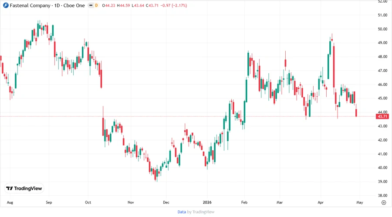The height and width of the screenshot is (217, 392).
Task: Click the 43.00 price axis label
Action: point(382,126)
